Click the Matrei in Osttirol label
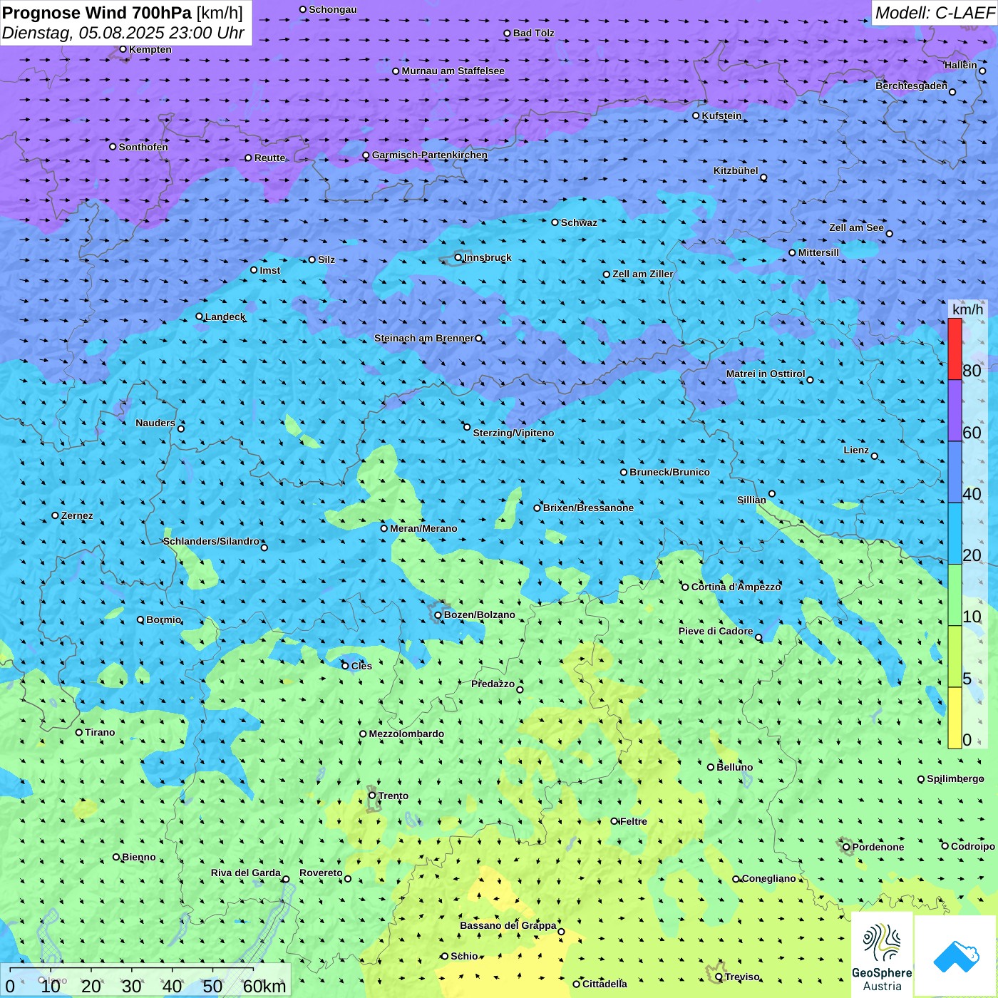This screenshot has height=998, width=998. pyautogui.click(x=766, y=374)
